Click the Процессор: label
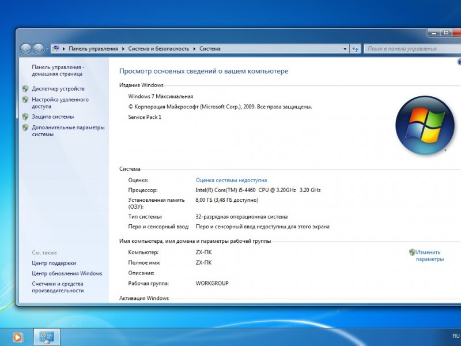 click(142, 190)
